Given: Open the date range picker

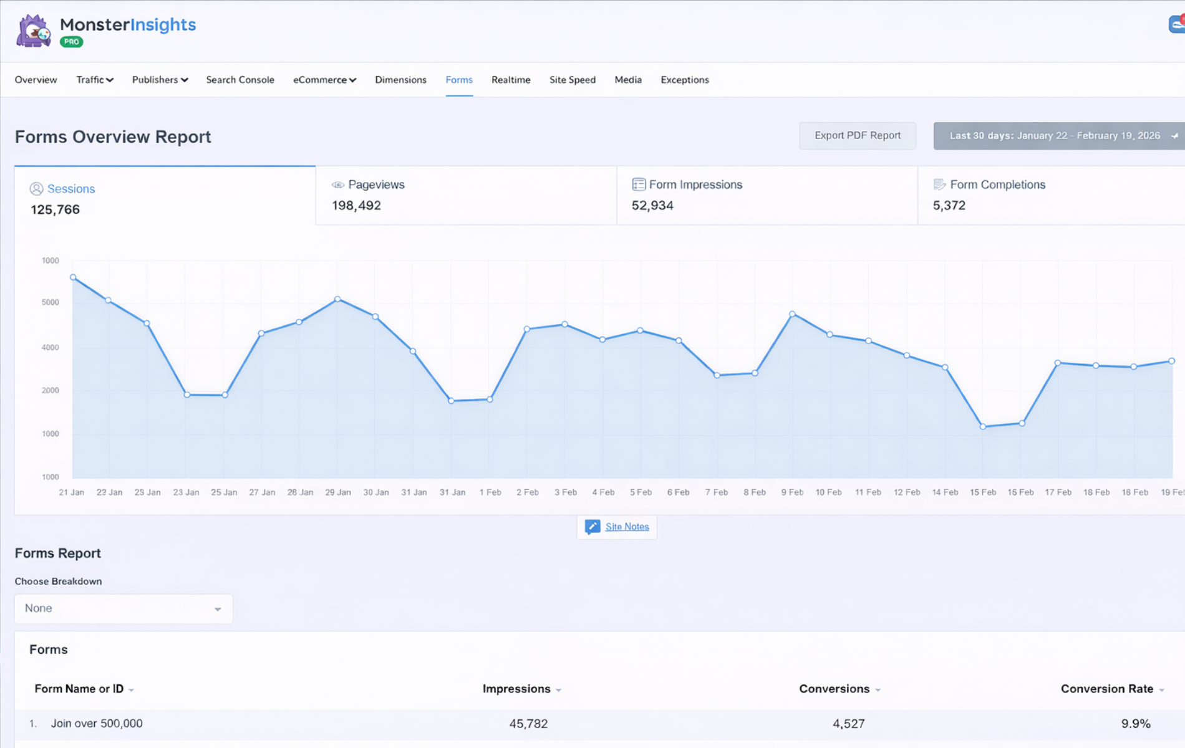Looking at the screenshot, I should 1059,136.
